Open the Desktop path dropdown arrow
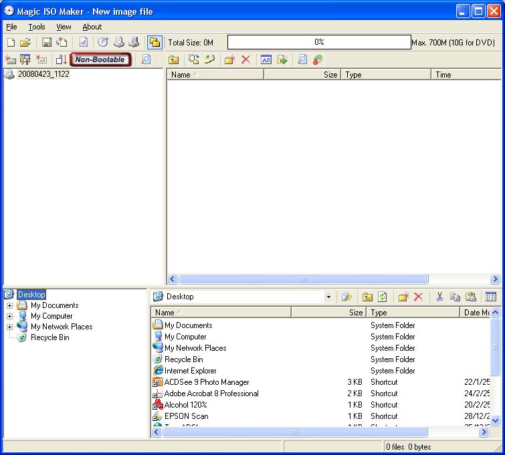The image size is (505, 455). point(328,297)
